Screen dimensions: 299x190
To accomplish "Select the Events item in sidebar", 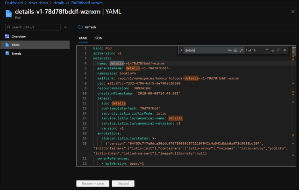I will coord(16,53).
